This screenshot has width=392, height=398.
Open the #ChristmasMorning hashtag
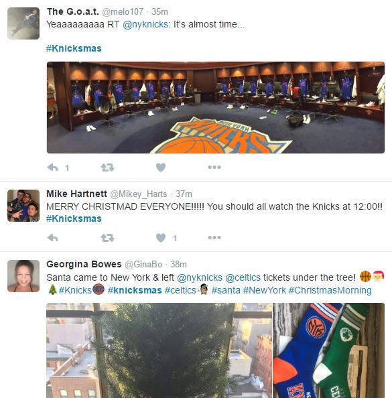330,290
